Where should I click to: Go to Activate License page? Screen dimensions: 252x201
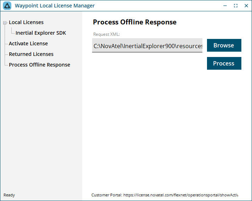(x=28, y=44)
